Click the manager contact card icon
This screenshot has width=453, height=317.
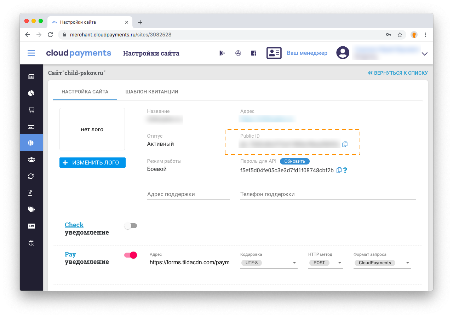(274, 53)
